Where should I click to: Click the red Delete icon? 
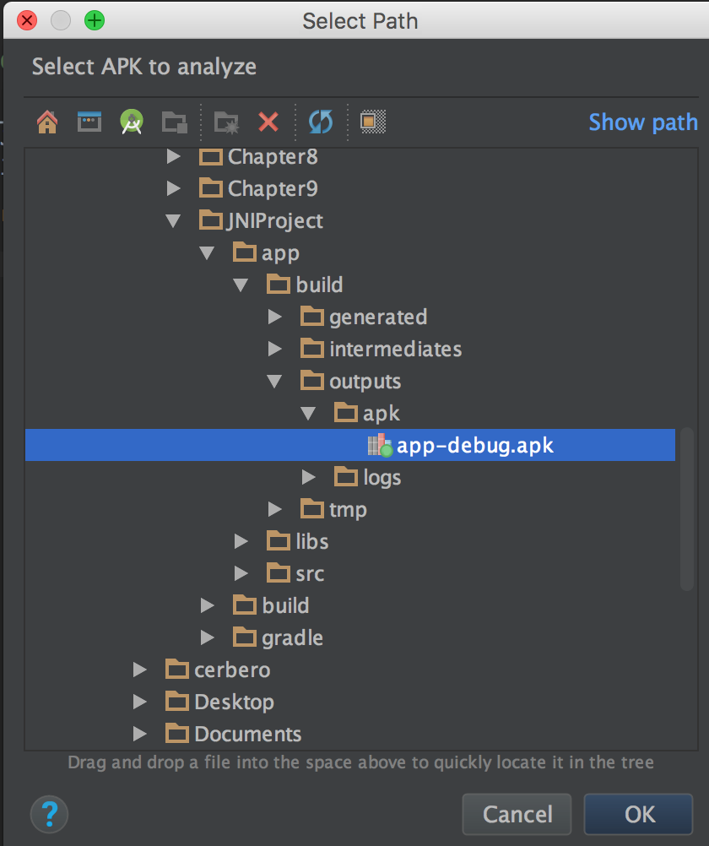click(x=268, y=122)
